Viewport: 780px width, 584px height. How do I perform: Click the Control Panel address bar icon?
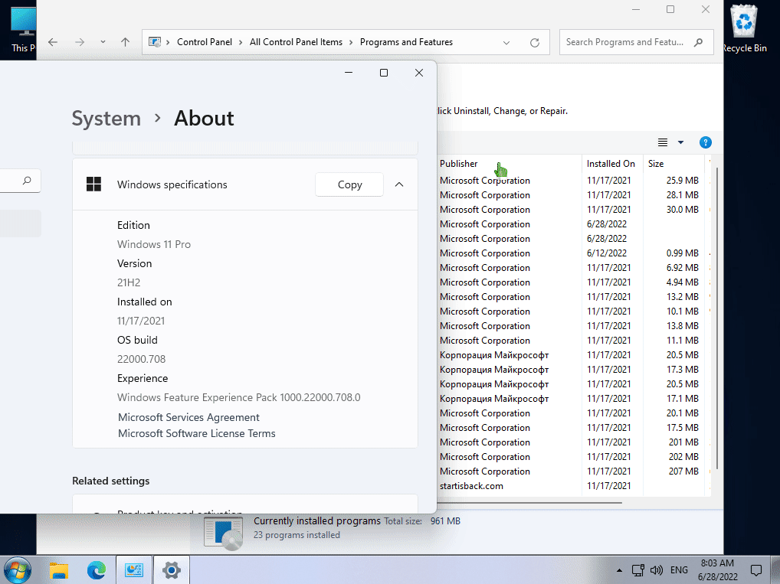[x=155, y=42]
